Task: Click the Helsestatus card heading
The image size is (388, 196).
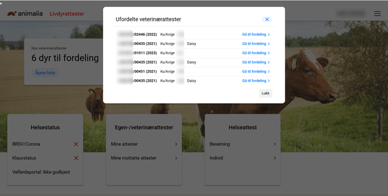Action: 45,127
